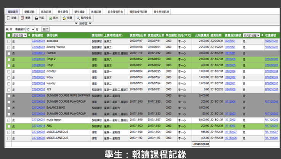Open payment notice link I1712004
This screenshot has width=281, height=159.
(x=230, y=102)
